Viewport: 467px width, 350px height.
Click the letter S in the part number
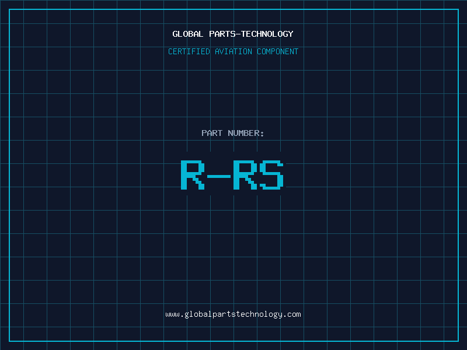coord(271,175)
